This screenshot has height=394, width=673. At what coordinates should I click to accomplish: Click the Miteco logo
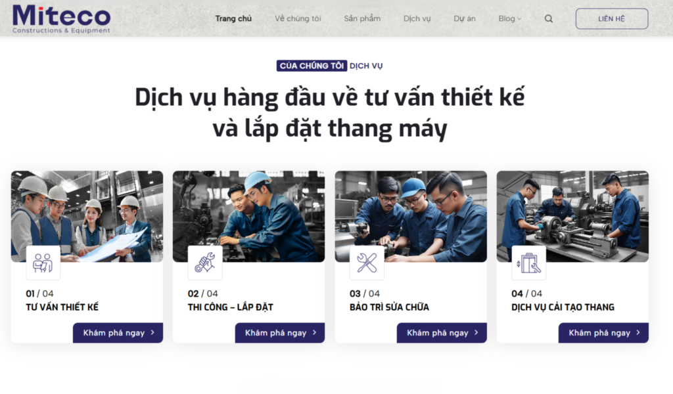coord(61,19)
